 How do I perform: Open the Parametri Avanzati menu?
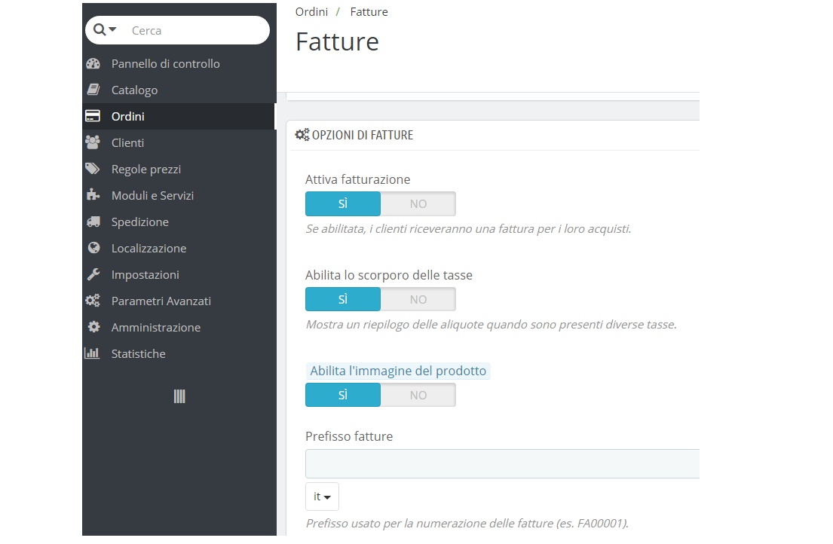point(161,301)
